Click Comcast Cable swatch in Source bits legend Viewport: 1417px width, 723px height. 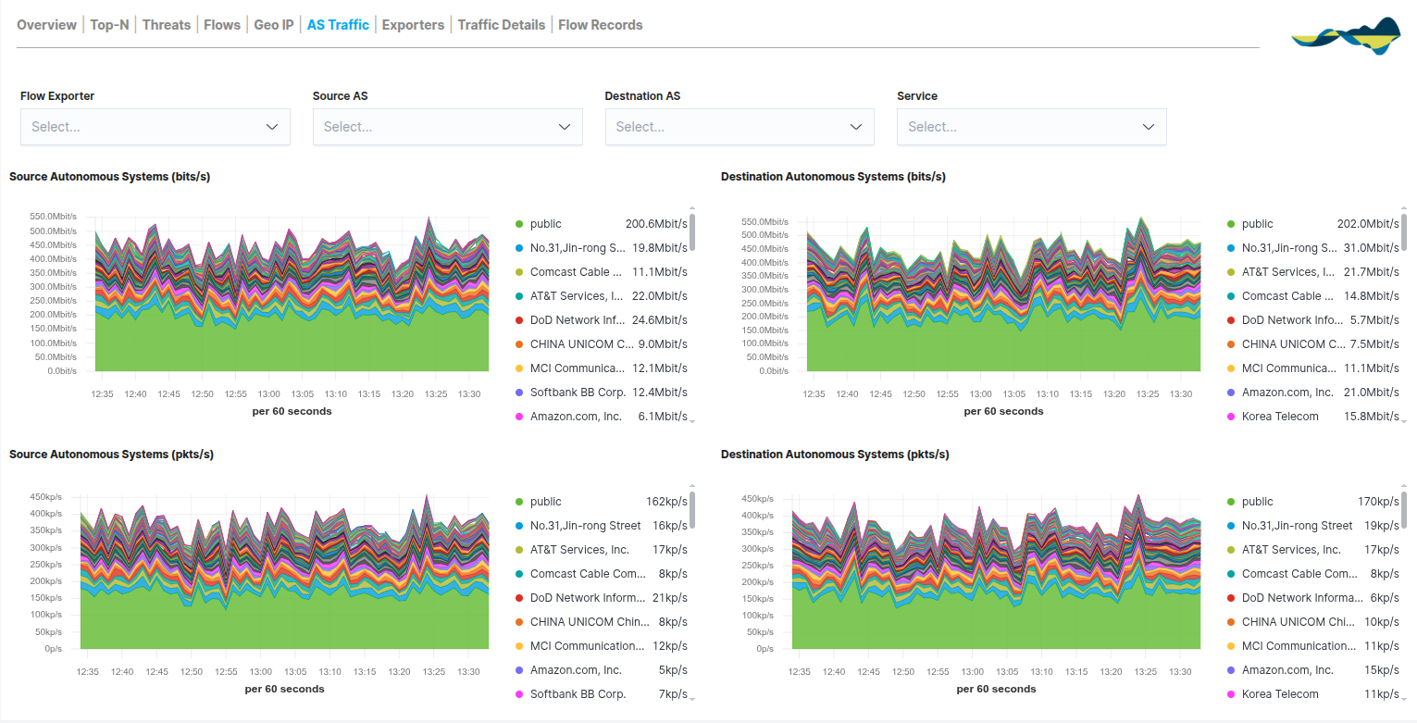point(519,272)
